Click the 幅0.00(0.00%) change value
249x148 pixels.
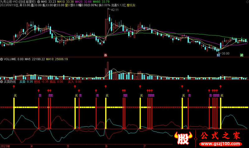[88, 5]
